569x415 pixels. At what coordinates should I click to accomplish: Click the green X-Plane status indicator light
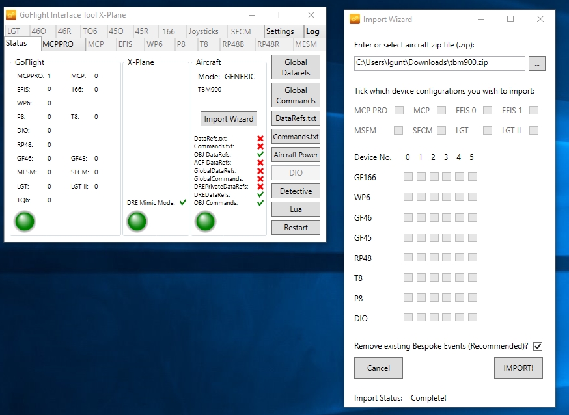coord(137,222)
